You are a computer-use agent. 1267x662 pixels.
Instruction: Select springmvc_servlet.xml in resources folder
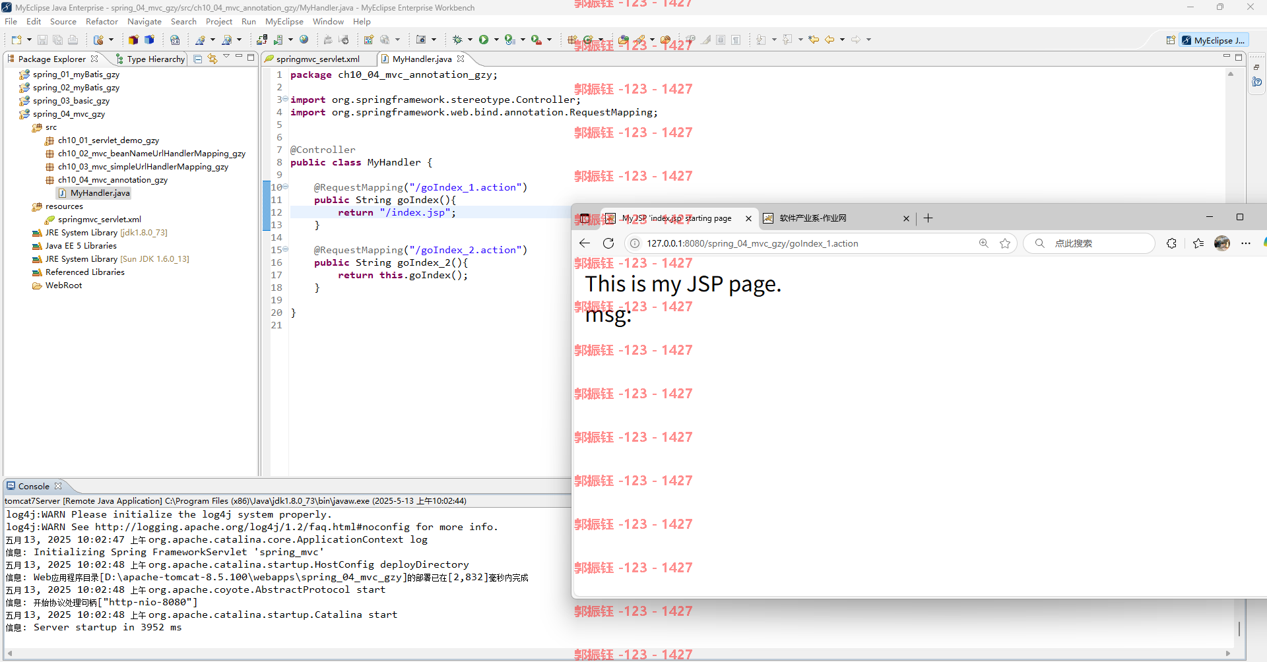(100, 220)
